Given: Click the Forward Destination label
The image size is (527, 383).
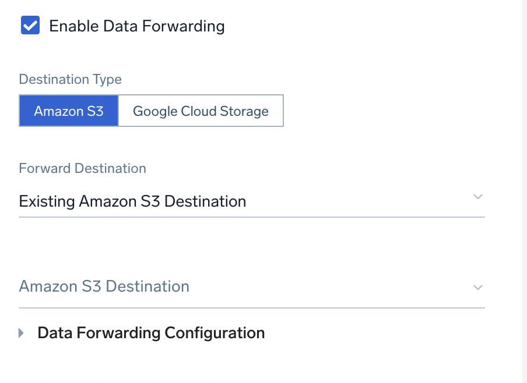Looking at the screenshot, I should (x=82, y=168).
